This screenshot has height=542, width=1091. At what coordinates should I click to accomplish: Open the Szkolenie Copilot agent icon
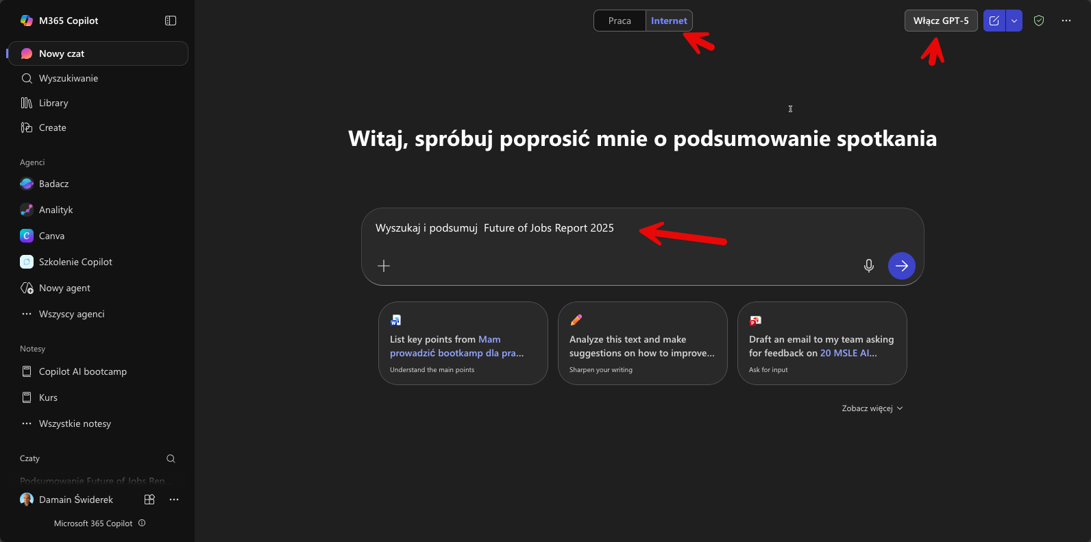point(27,262)
